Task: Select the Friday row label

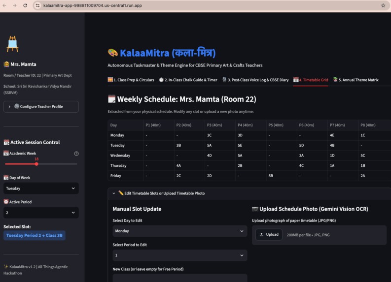Action: tap(126, 176)
